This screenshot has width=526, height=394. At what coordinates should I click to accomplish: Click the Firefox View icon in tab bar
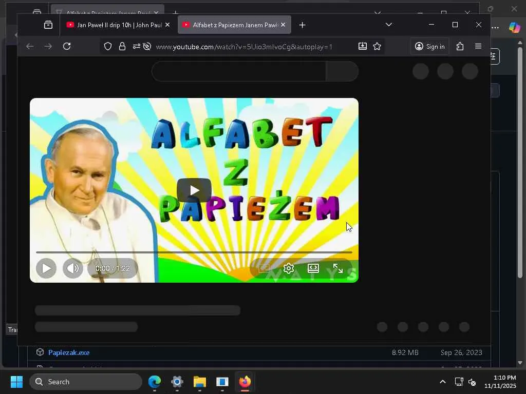pos(48,25)
